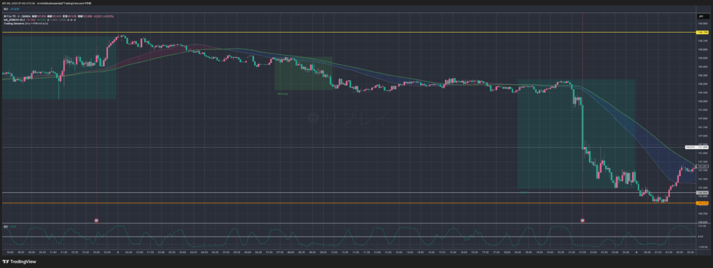Click the 100.00 label on RCI axis
The height and width of the screenshot is (268, 713).
pos(702,226)
